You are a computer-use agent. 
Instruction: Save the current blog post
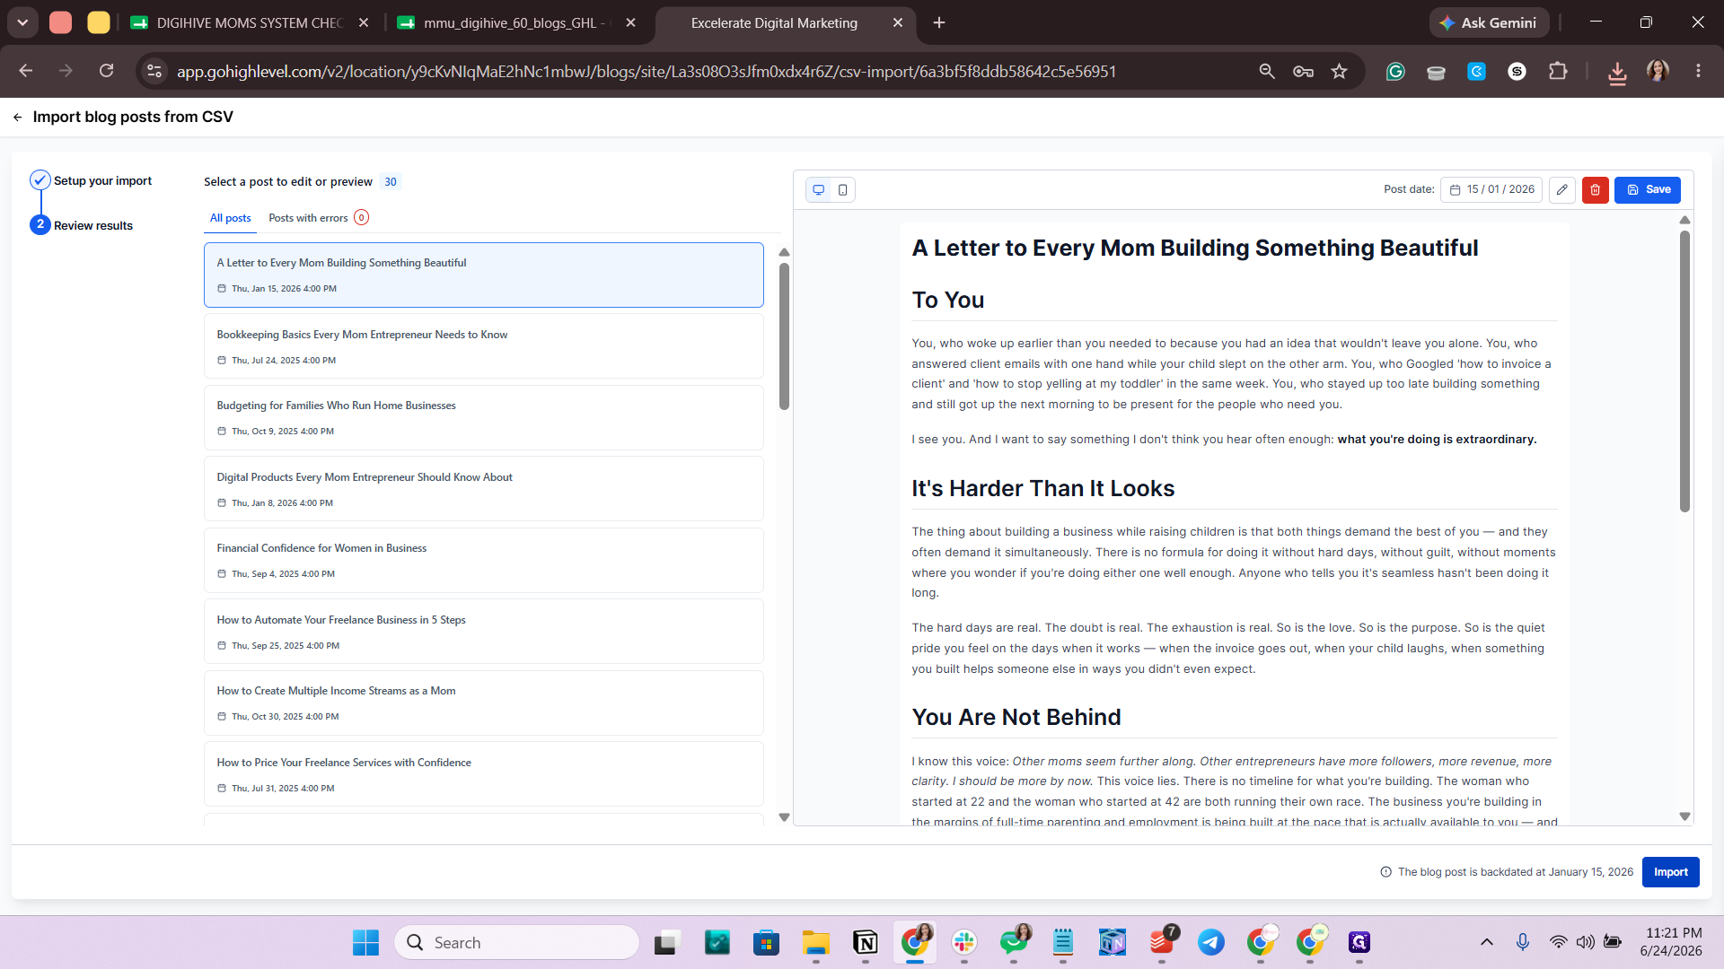click(x=1648, y=189)
